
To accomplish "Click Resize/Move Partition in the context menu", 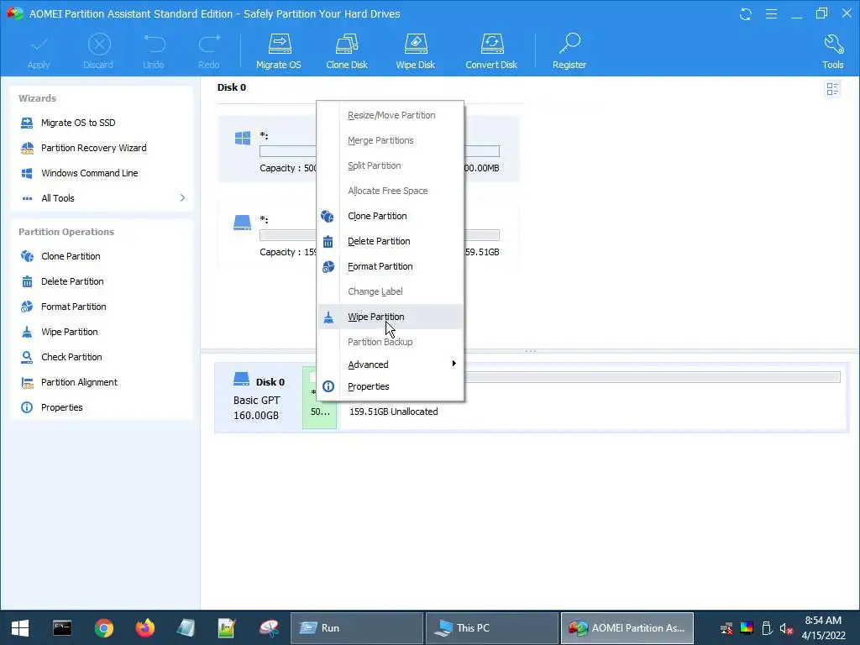I will (x=391, y=115).
